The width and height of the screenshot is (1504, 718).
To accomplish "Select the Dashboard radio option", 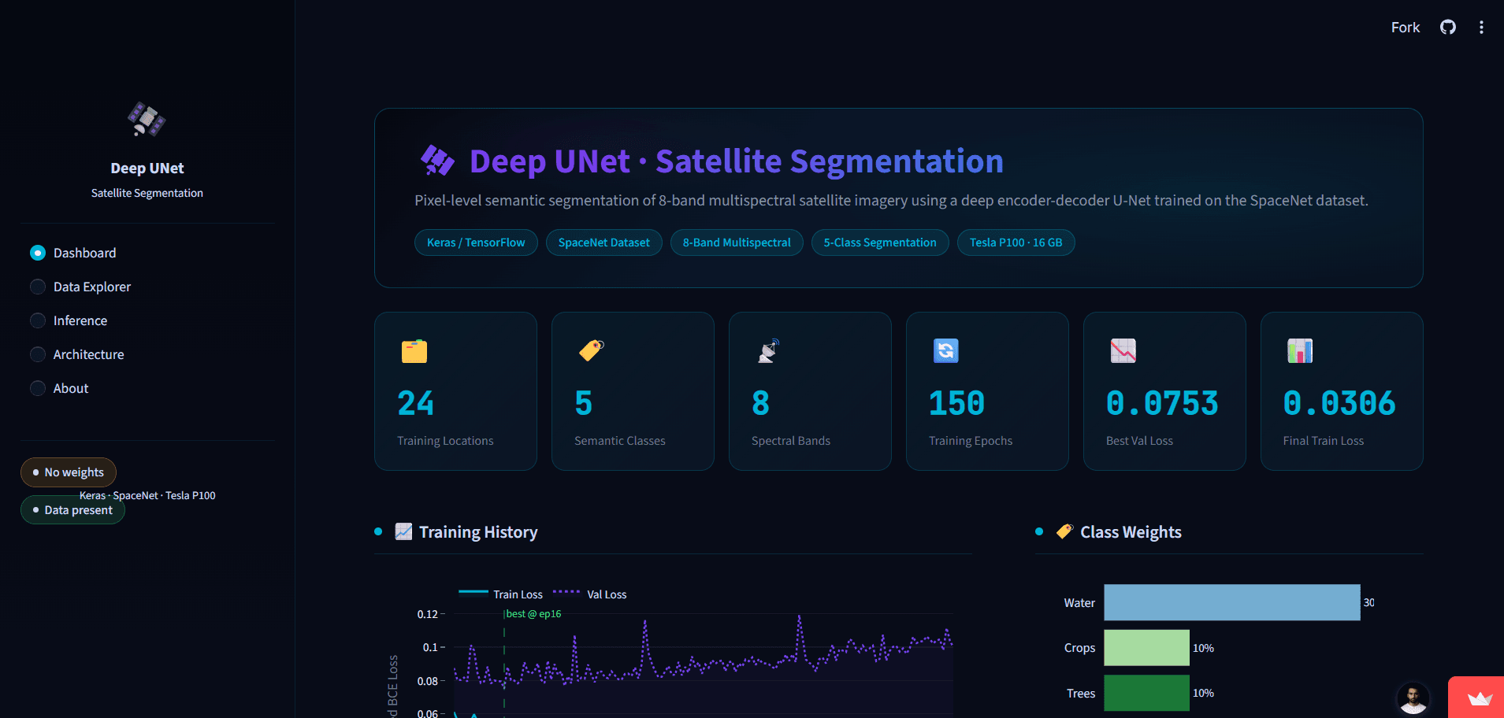I will [x=73, y=253].
